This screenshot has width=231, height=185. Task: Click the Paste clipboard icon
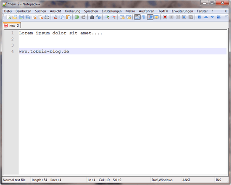pyautogui.click(x=68, y=17)
